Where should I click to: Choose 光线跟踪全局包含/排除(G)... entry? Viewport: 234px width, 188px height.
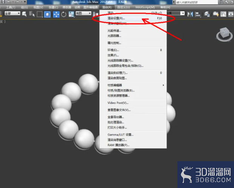(x=133, y=66)
